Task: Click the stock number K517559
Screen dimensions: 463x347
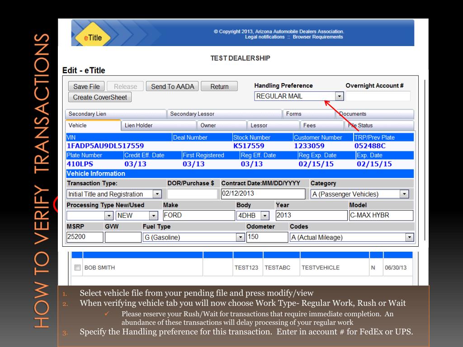Action: (249, 146)
